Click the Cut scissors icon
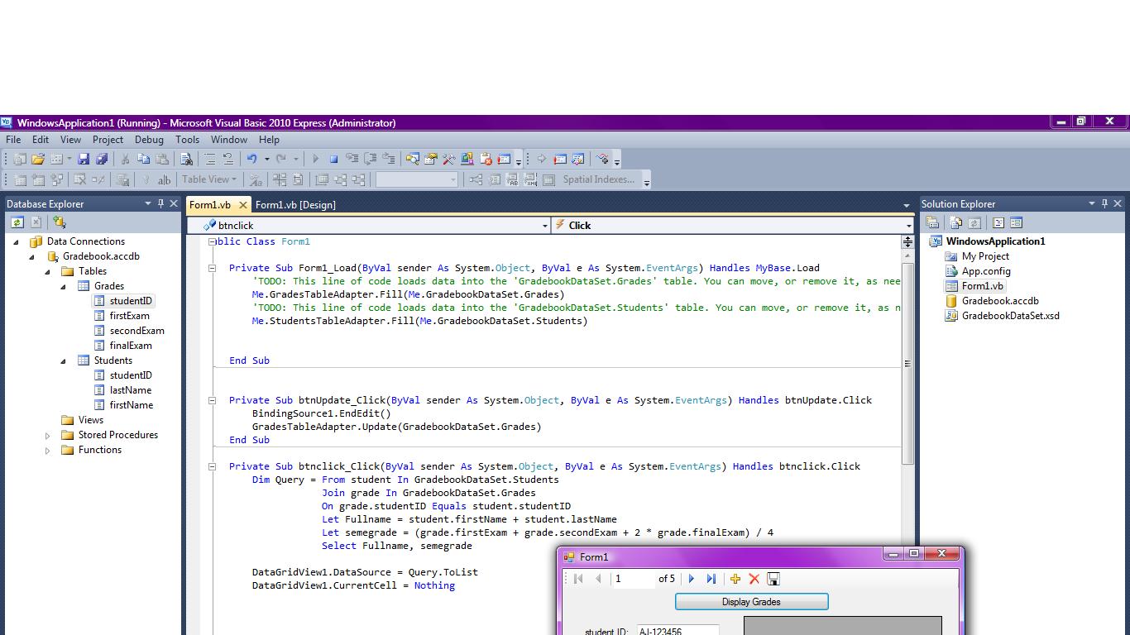This screenshot has width=1130, height=635. pos(125,159)
